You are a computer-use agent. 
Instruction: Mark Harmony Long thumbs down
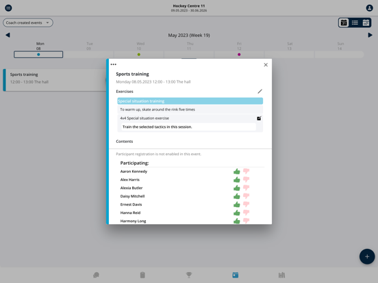coord(246,221)
